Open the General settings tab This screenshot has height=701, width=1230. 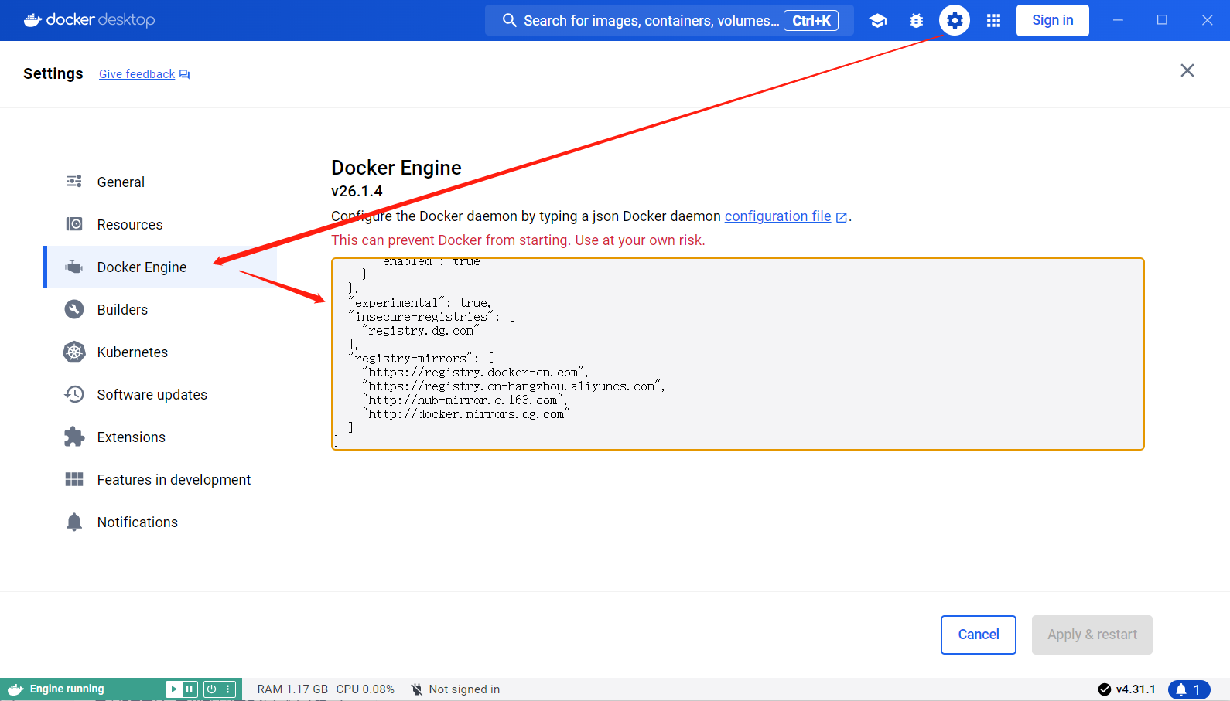(x=161, y=182)
